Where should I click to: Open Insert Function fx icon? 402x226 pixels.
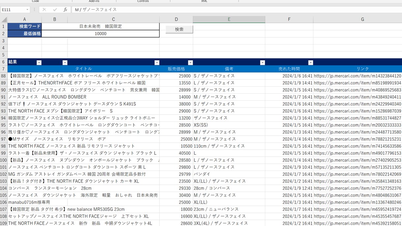click(x=65, y=10)
